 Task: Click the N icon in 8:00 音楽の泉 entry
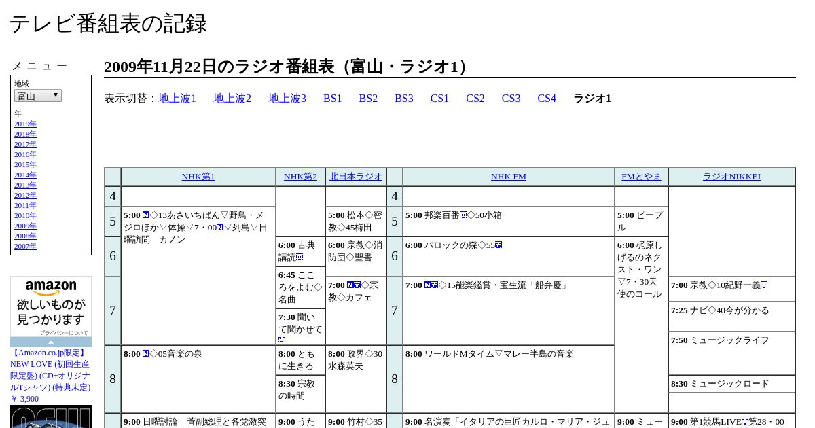click(x=146, y=354)
